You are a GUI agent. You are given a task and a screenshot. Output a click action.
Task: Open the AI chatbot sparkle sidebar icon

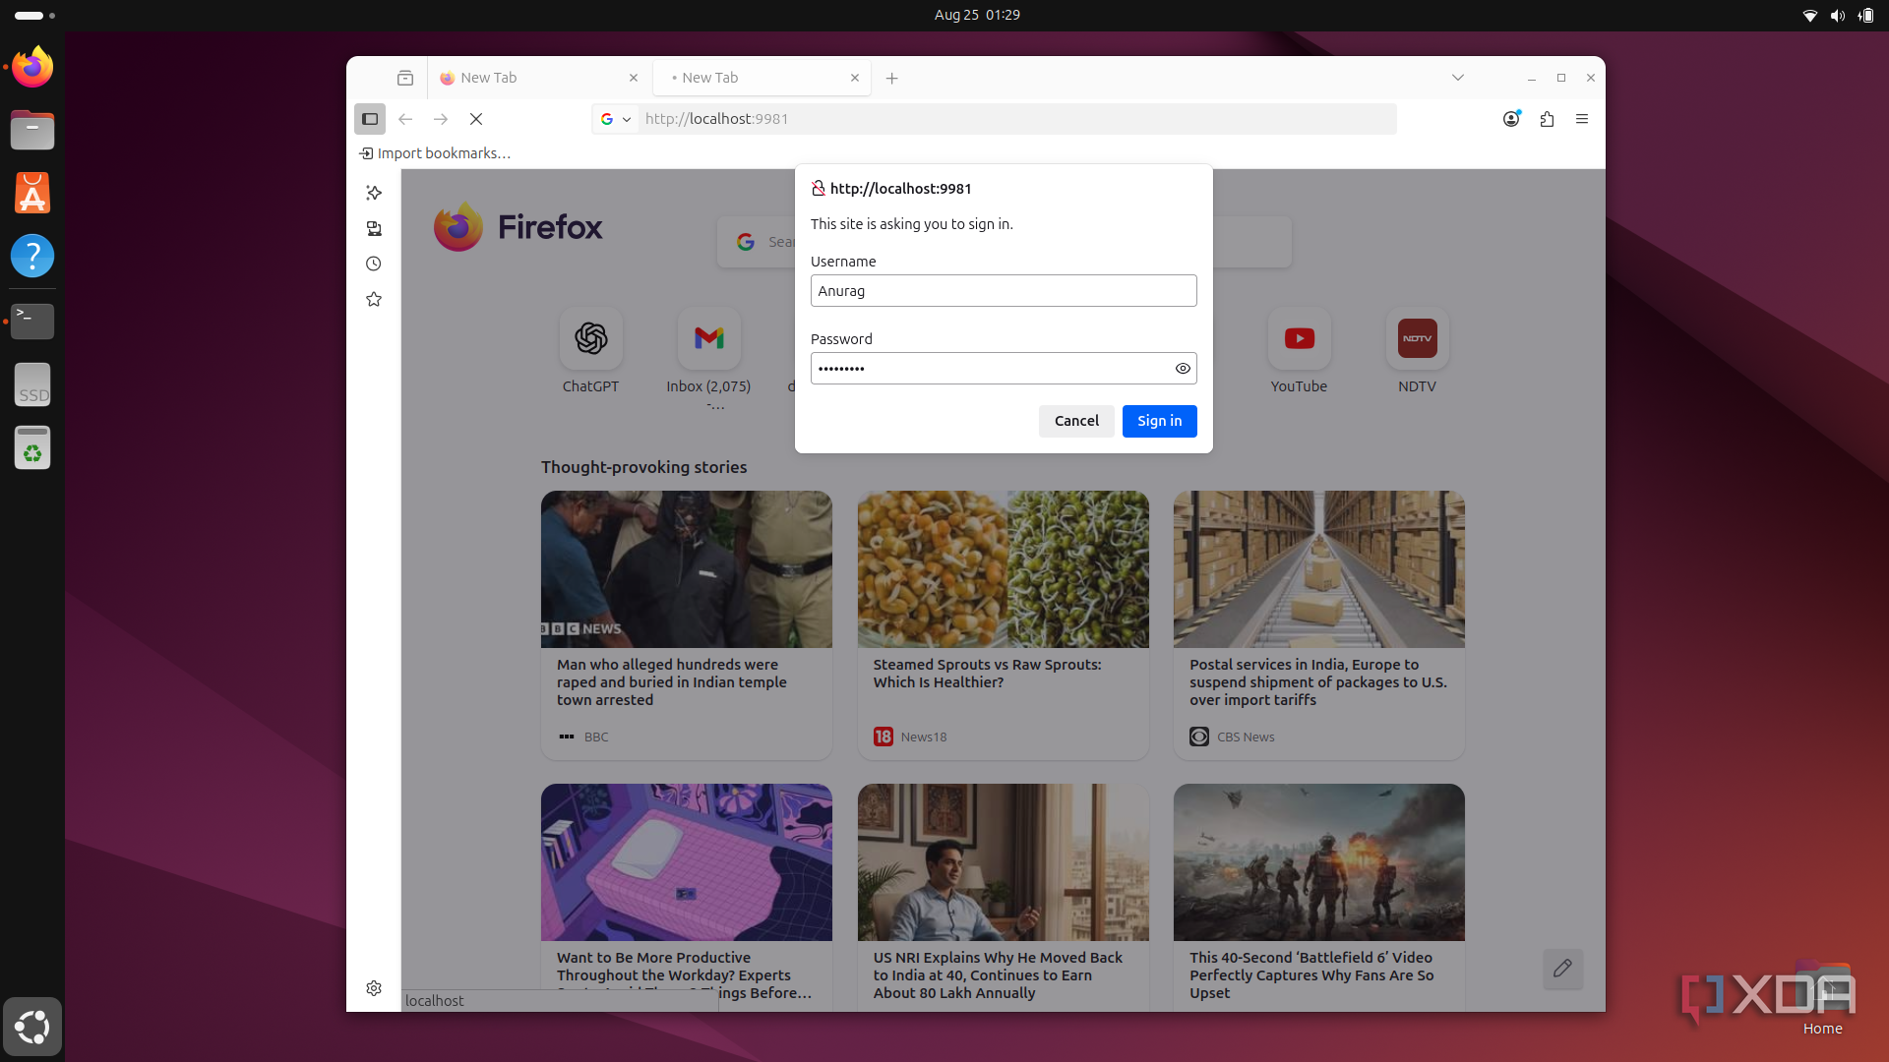click(x=374, y=193)
